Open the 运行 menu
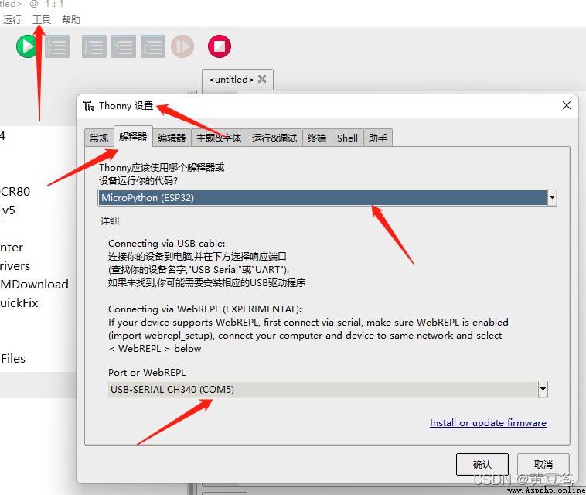The height and width of the screenshot is (495, 586). pos(12,19)
